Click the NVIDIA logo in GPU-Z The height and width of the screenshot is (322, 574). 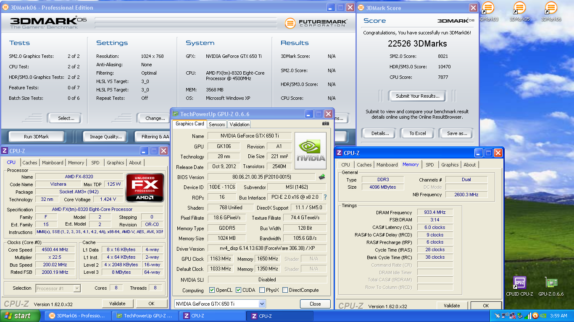point(311,151)
